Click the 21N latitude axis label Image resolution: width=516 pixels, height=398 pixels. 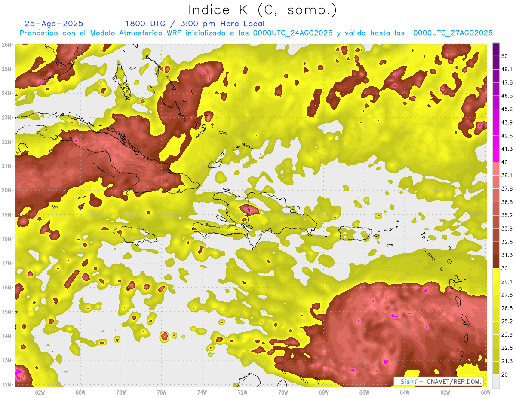point(6,166)
